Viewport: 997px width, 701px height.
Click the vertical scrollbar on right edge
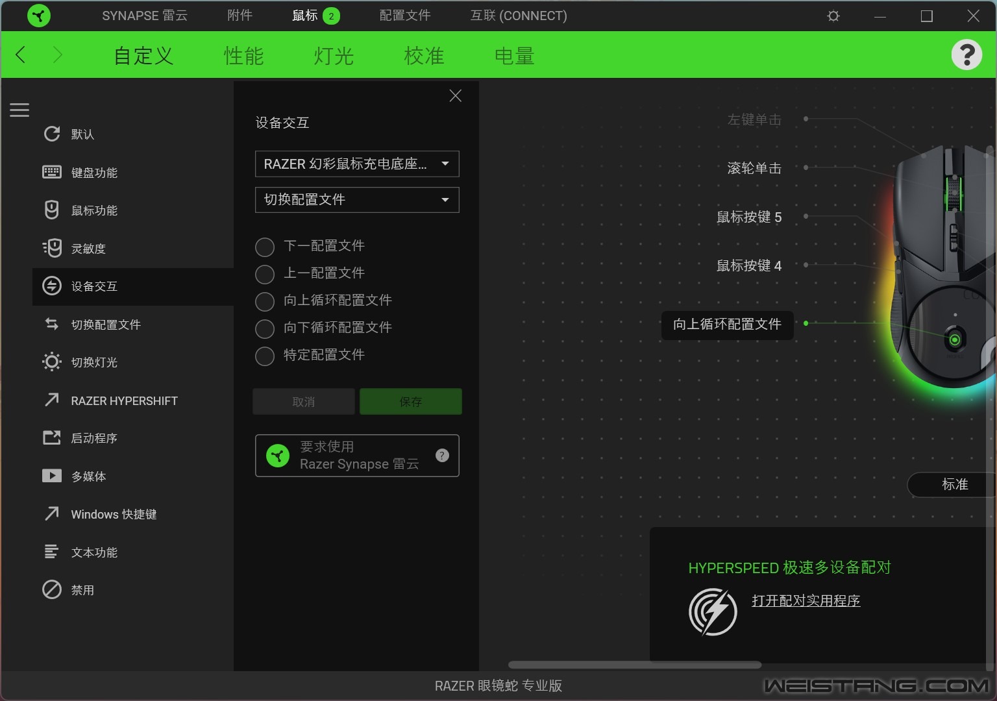990,408
